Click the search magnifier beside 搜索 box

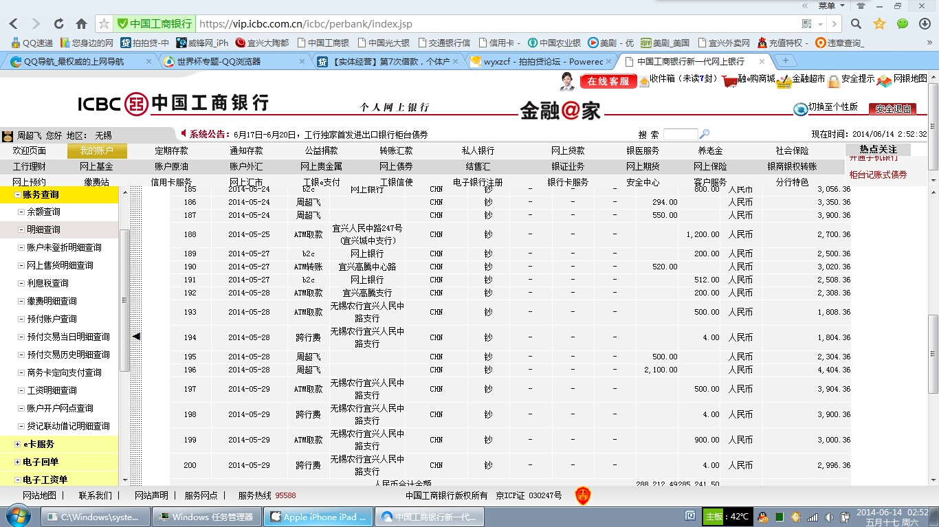(x=705, y=135)
